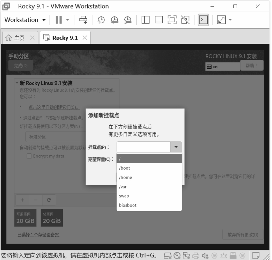Toggle the console view icon
272x260 pixels.
[x=203, y=20]
